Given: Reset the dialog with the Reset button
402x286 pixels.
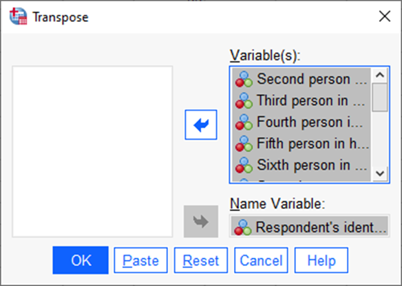Looking at the screenshot, I should (201, 261).
